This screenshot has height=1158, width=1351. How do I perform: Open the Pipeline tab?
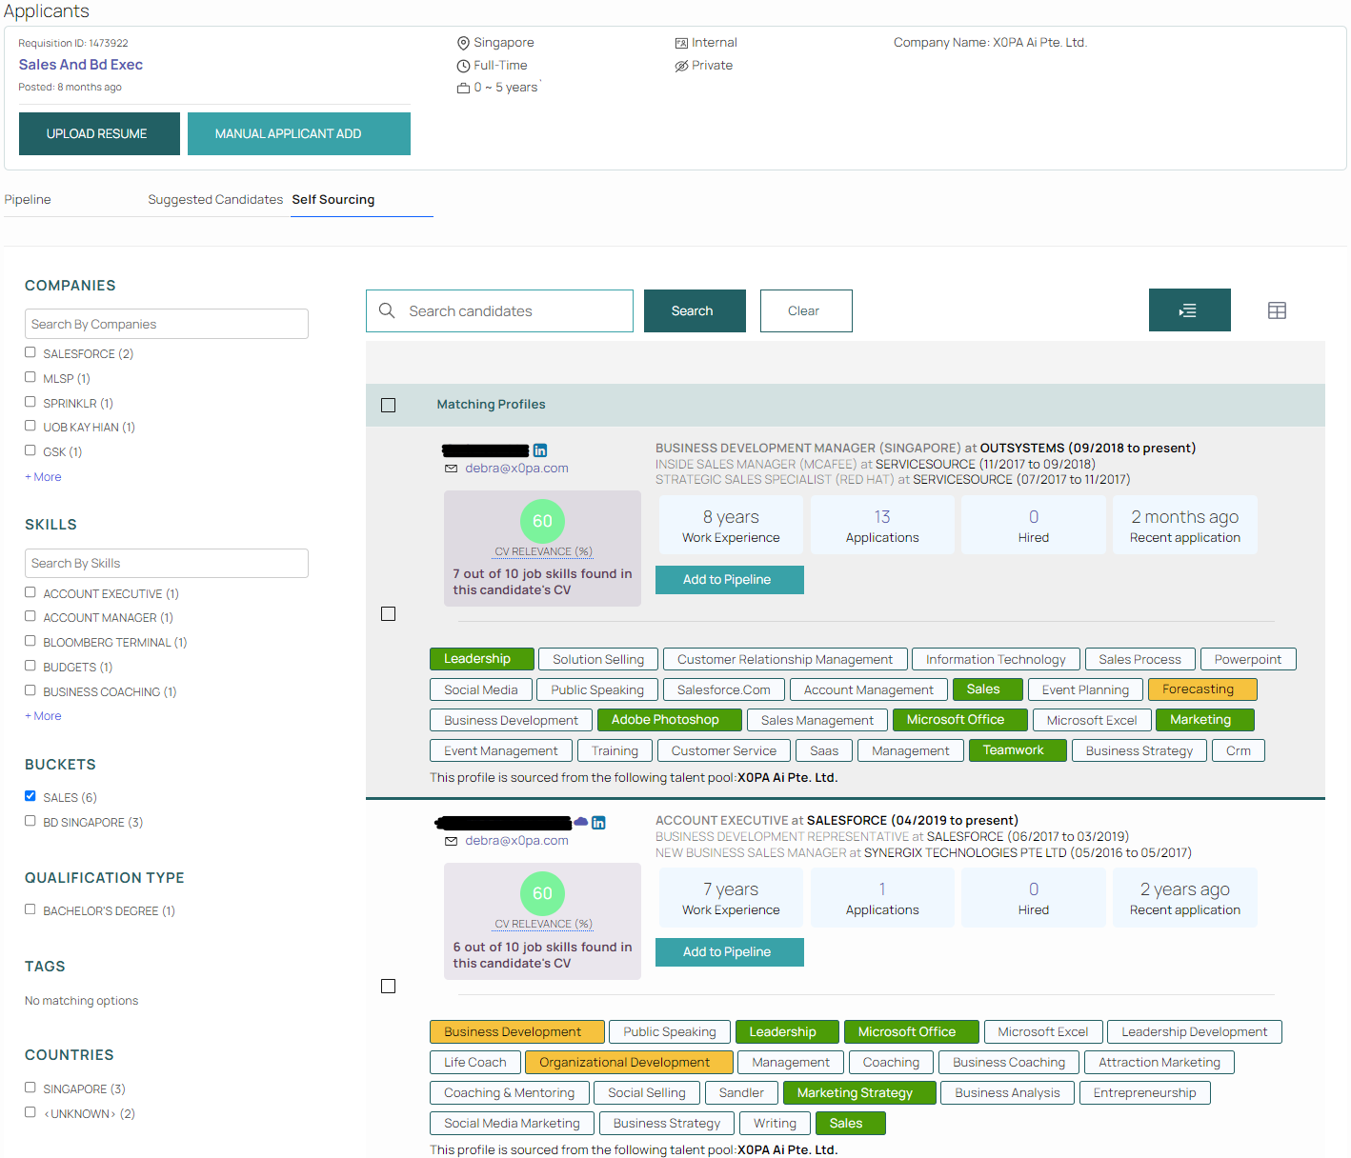coord(28,200)
